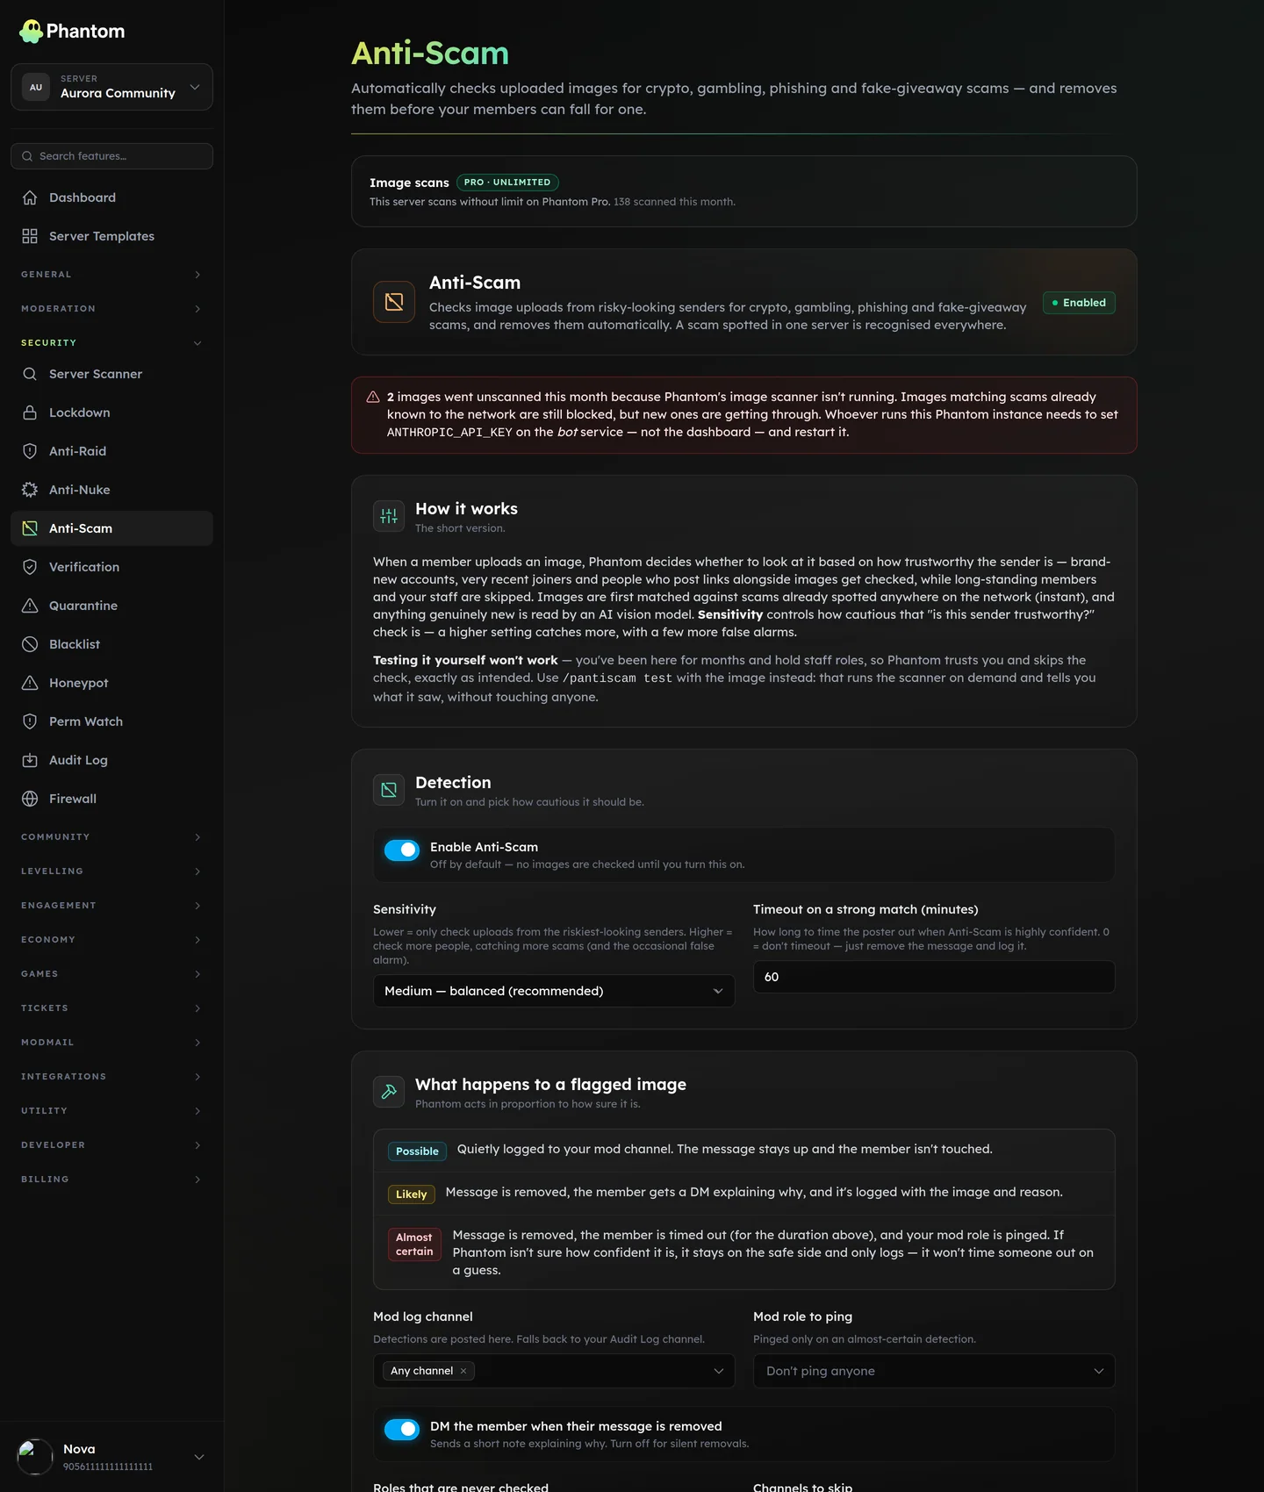Click the Almost certain confidence tag
Image resolution: width=1264 pixels, height=1492 pixels.
414,1245
